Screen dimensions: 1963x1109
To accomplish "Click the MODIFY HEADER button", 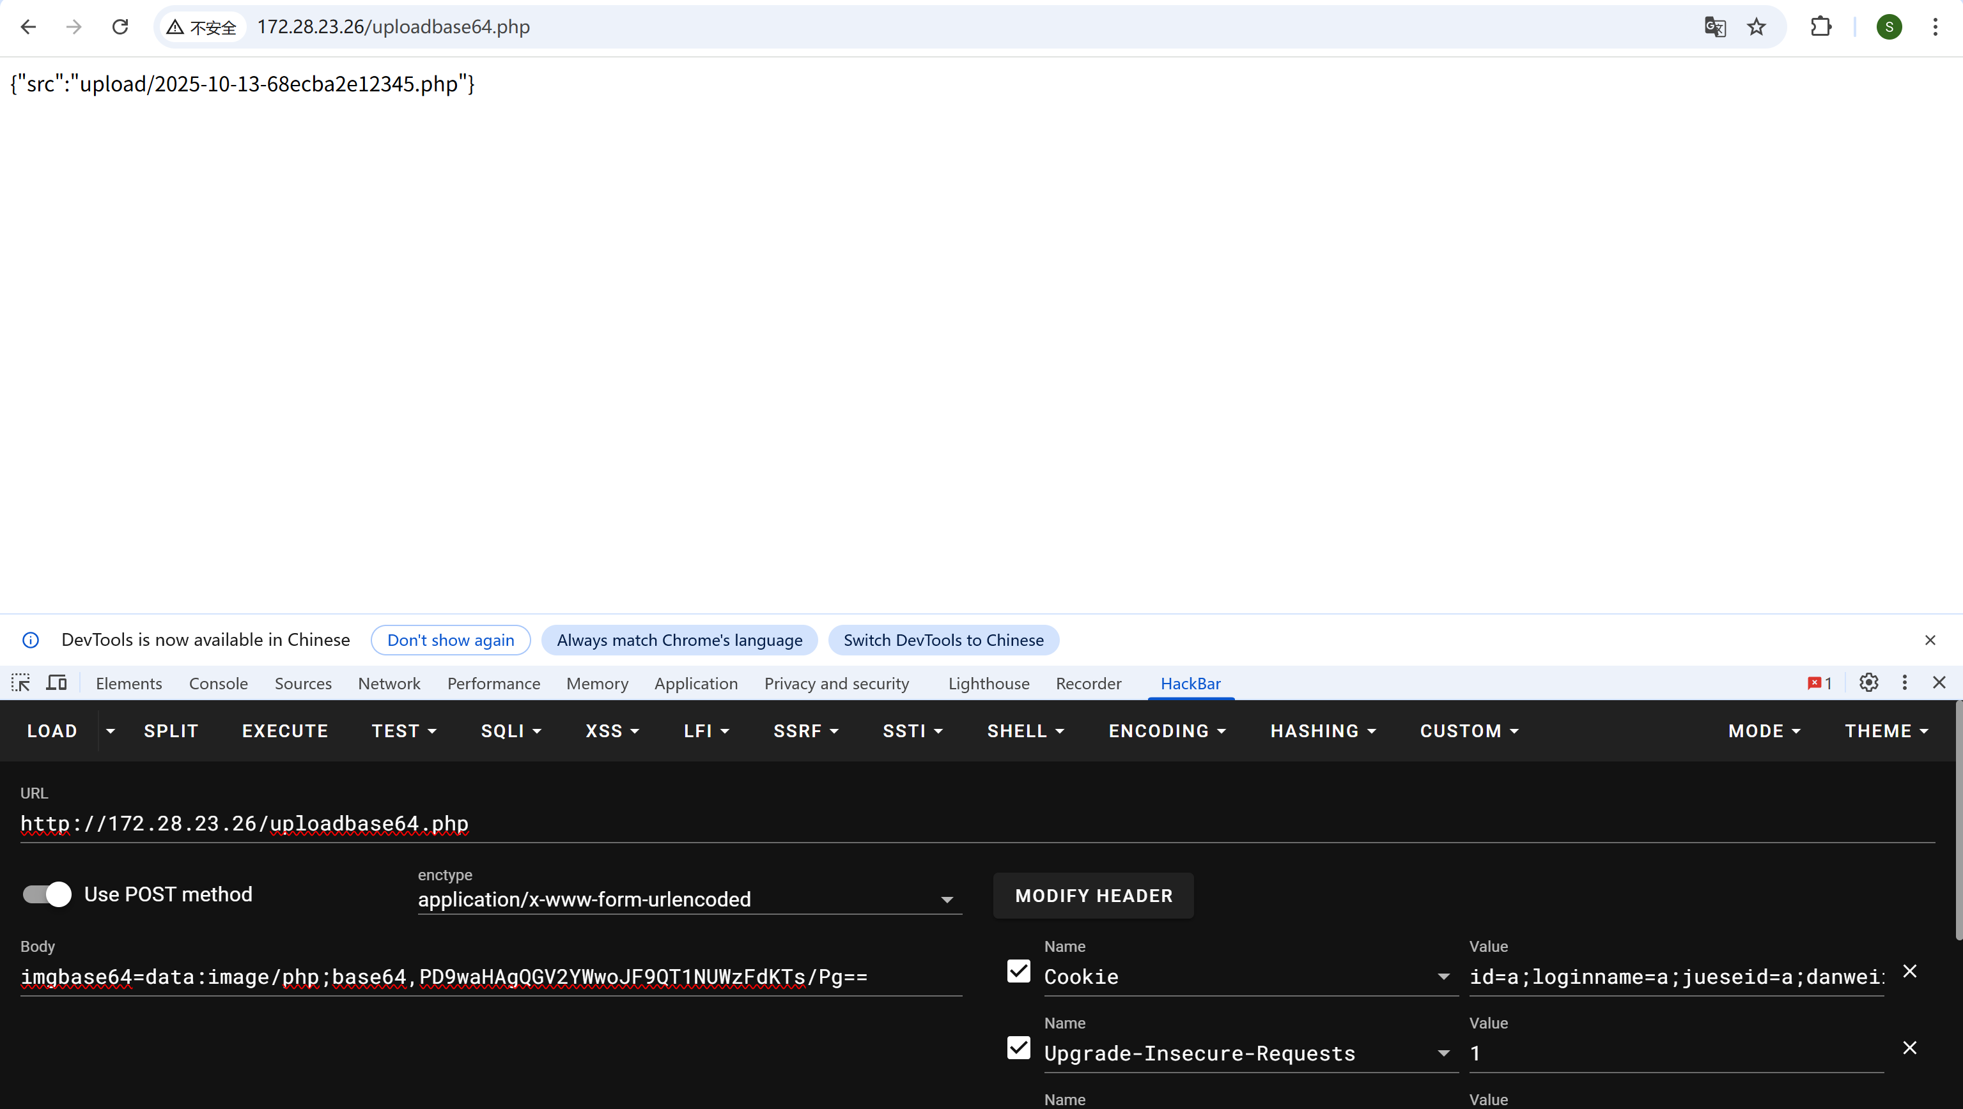I will [x=1093, y=896].
